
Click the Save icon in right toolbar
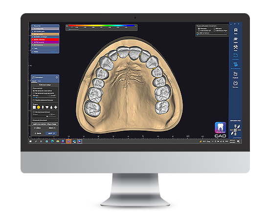[x=236, y=31]
